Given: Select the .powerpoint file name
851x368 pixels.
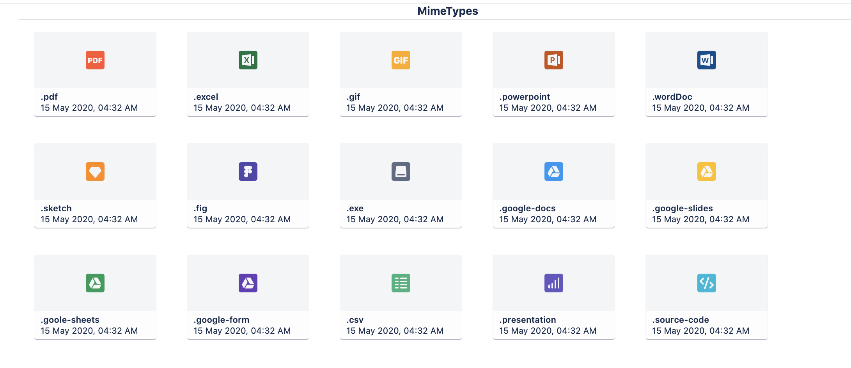Looking at the screenshot, I should tap(525, 97).
